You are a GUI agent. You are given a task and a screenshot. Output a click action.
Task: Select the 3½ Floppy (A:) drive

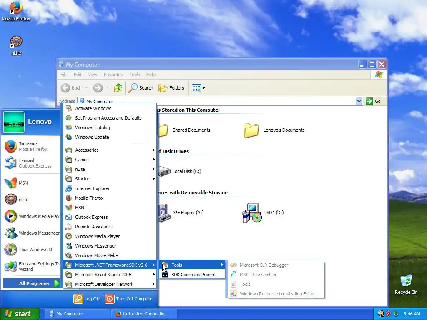tap(181, 212)
